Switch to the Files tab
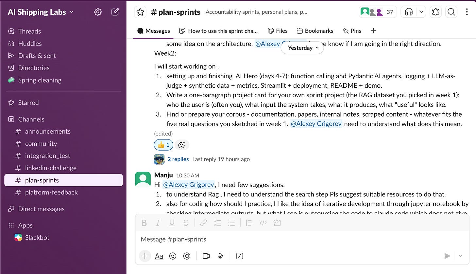The image size is (476, 274). (x=278, y=31)
